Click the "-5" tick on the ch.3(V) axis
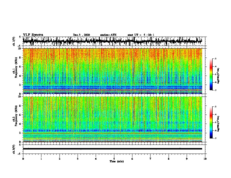The image size is (231, 178). (x=20, y=154)
